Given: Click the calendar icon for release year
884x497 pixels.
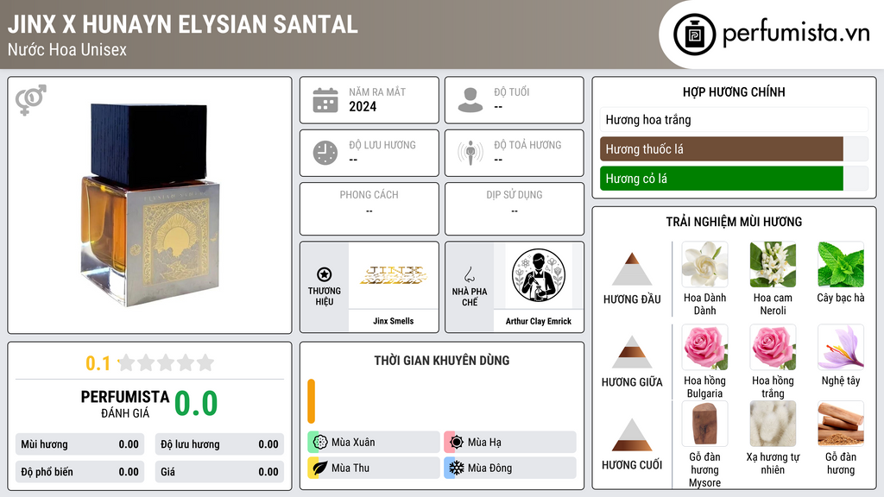Looking at the screenshot, I should pyautogui.click(x=325, y=100).
